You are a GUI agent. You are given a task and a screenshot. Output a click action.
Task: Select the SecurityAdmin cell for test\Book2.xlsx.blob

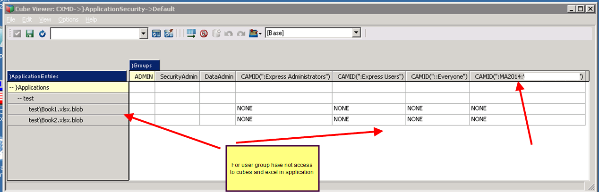click(x=177, y=120)
